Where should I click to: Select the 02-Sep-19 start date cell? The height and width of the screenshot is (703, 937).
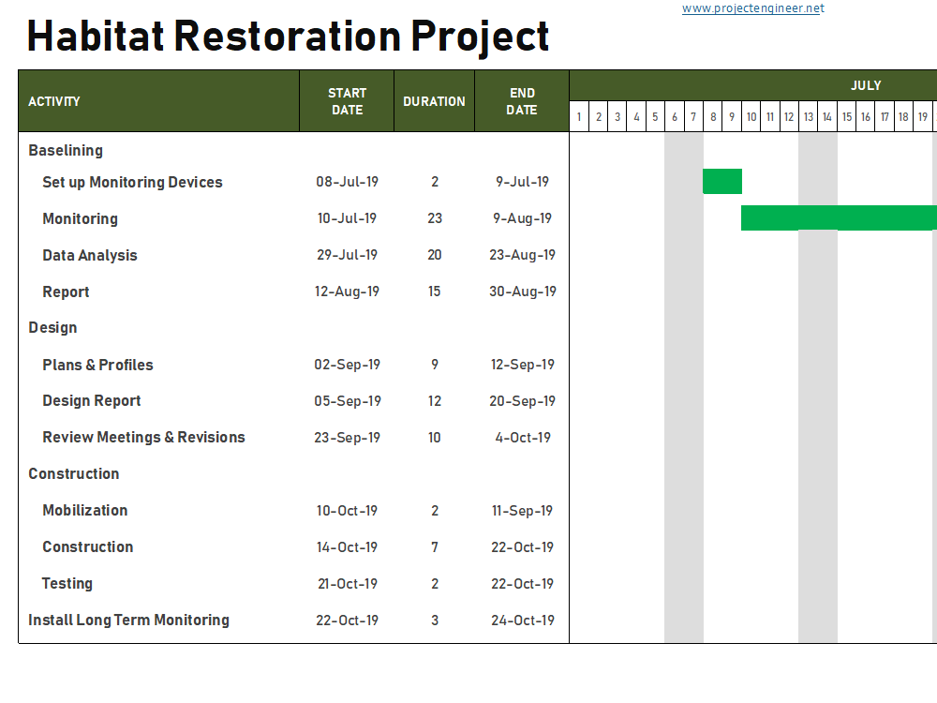[348, 364]
